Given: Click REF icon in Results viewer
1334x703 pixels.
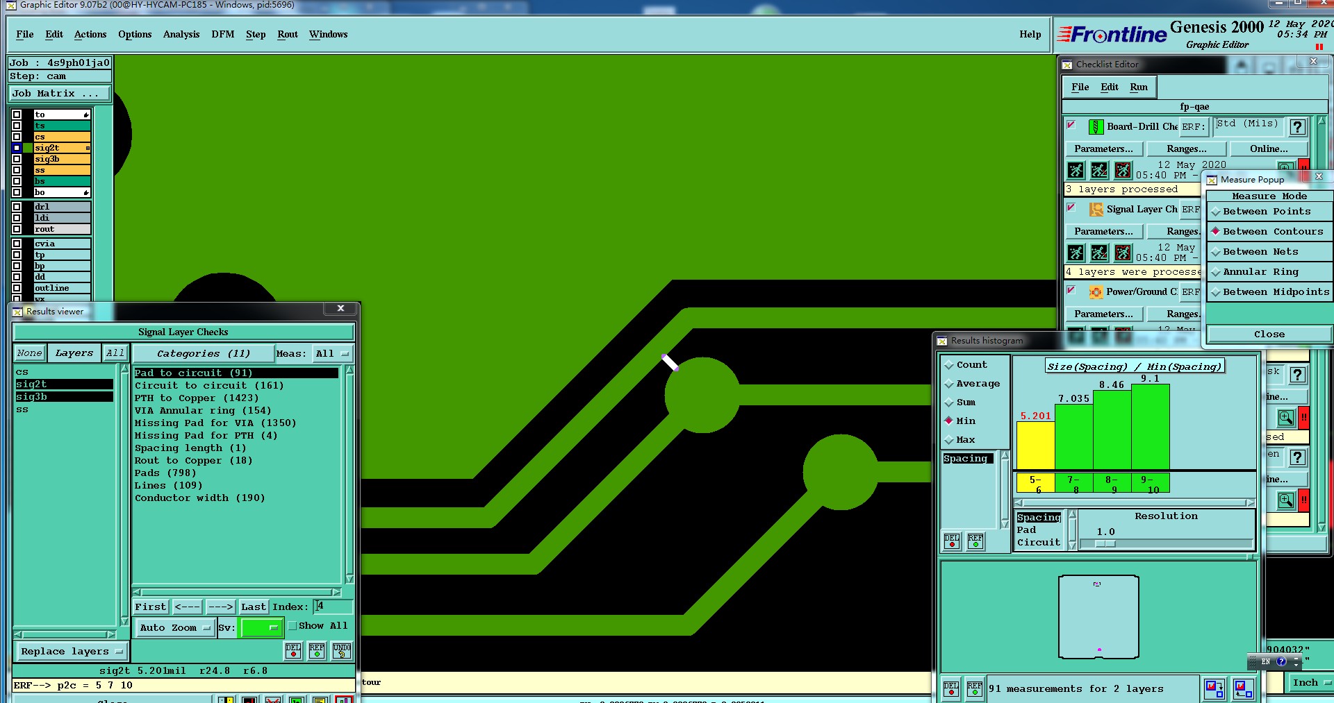Looking at the screenshot, I should pyautogui.click(x=317, y=650).
